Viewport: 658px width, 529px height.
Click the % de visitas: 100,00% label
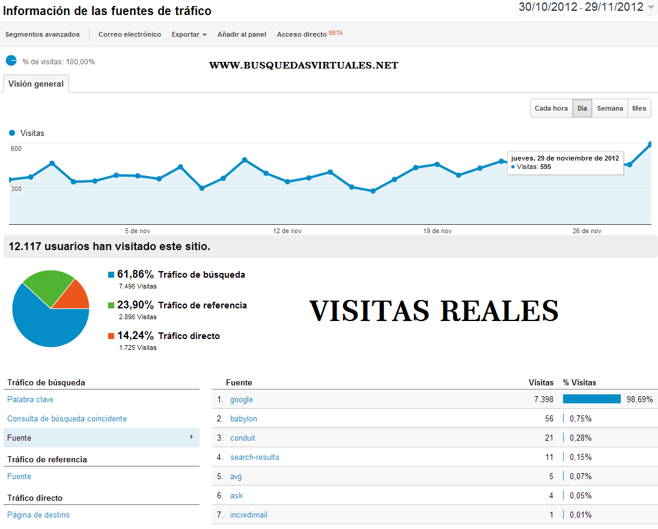(x=58, y=62)
